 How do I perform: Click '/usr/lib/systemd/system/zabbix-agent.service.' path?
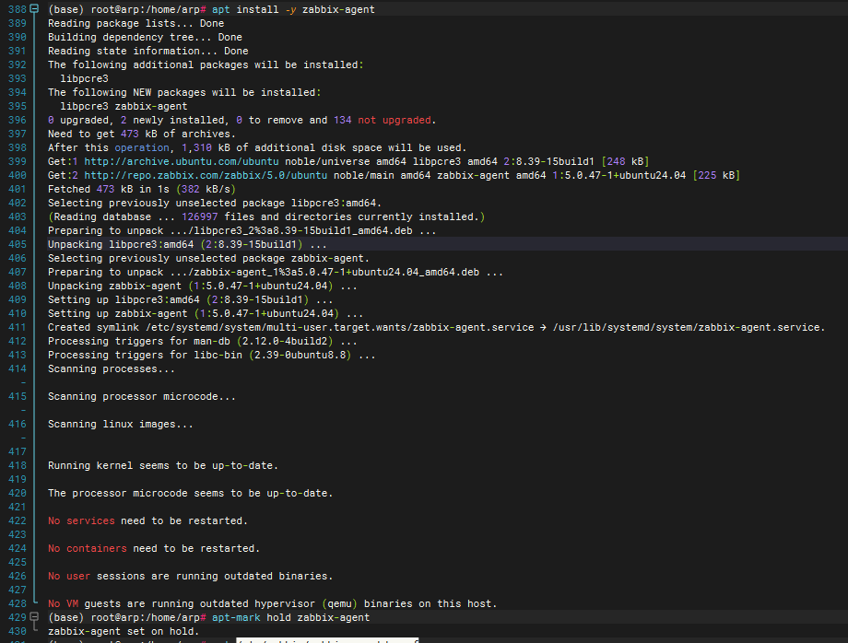click(689, 327)
